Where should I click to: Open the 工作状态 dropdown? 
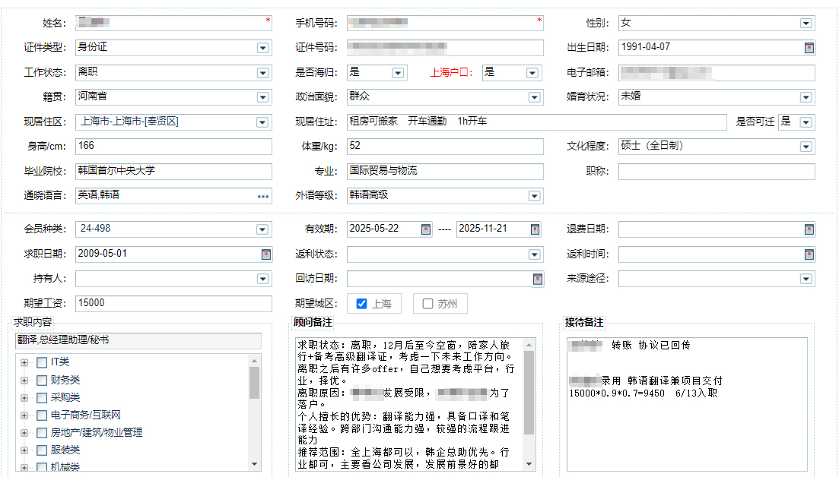[x=262, y=73]
